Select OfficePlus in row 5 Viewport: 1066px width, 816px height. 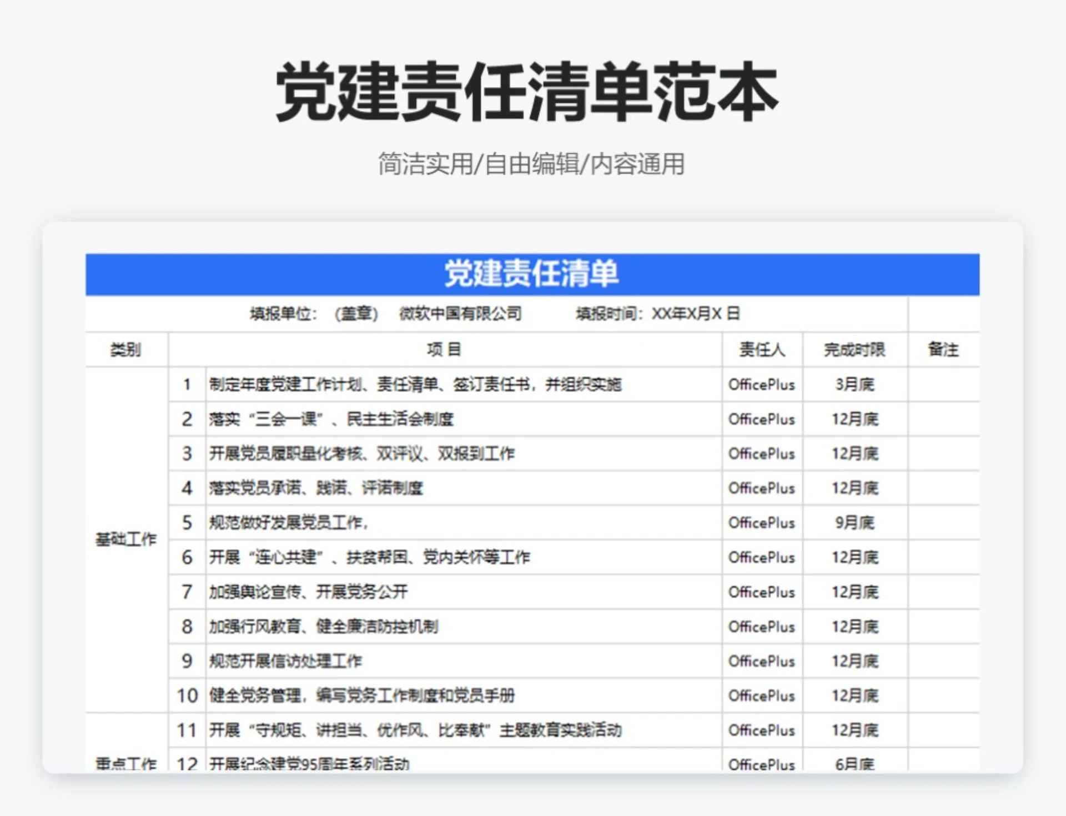pos(762,522)
